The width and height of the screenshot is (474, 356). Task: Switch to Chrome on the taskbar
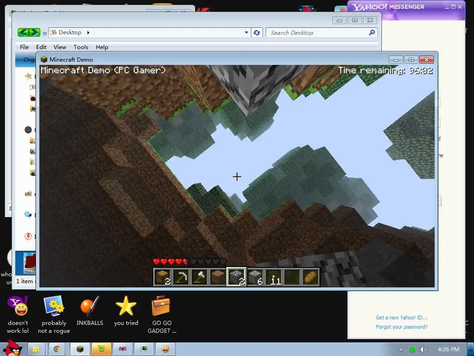(x=56, y=350)
